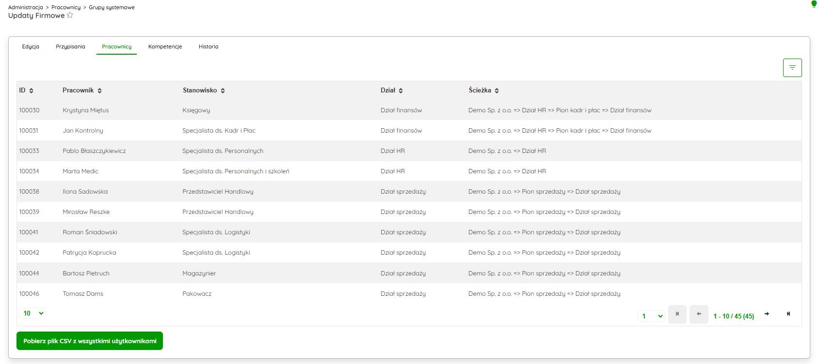Click Specjalista ds. Kadr i Płac cell
Viewport: 819px width, 364px height.
[219, 131]
